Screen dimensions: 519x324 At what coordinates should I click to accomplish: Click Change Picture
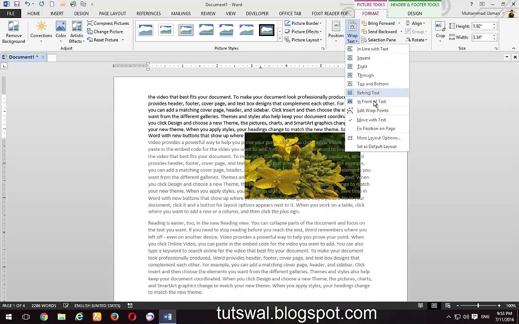[105, 31]
